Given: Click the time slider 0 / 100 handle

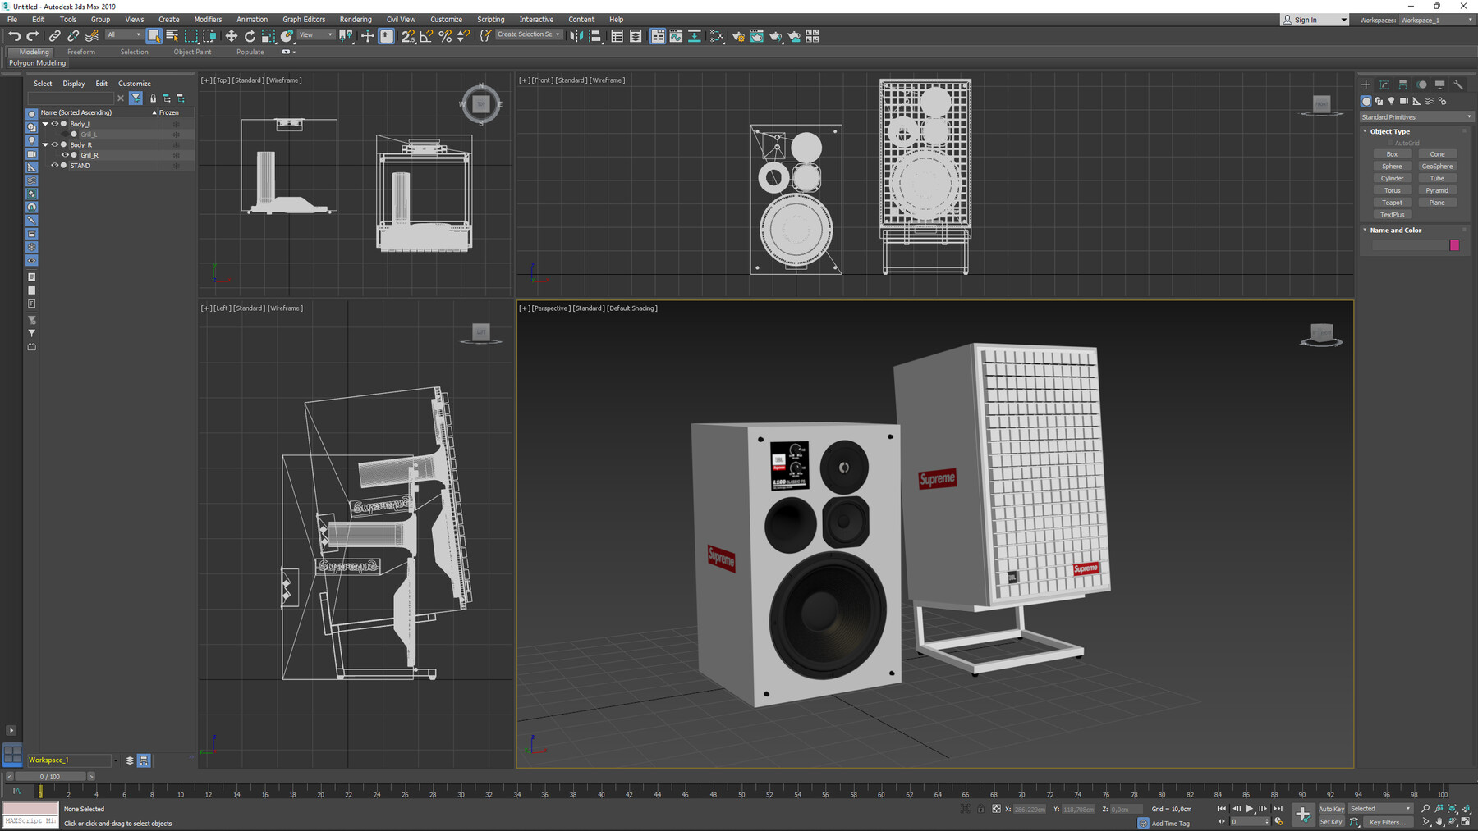Looking at the screenshot, I should point(50,776).
